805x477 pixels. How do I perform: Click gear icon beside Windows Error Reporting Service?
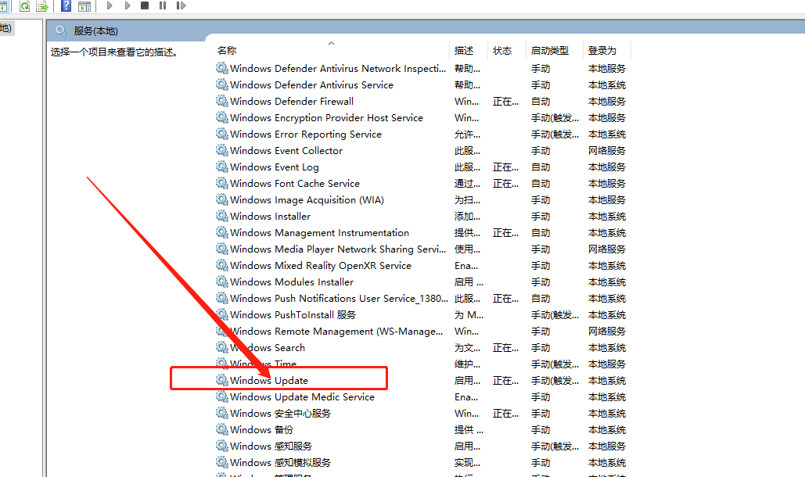click(222, 134)
